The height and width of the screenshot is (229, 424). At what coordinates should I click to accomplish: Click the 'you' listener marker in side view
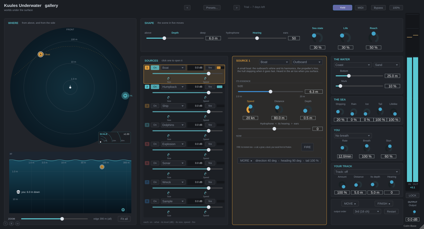18,192
